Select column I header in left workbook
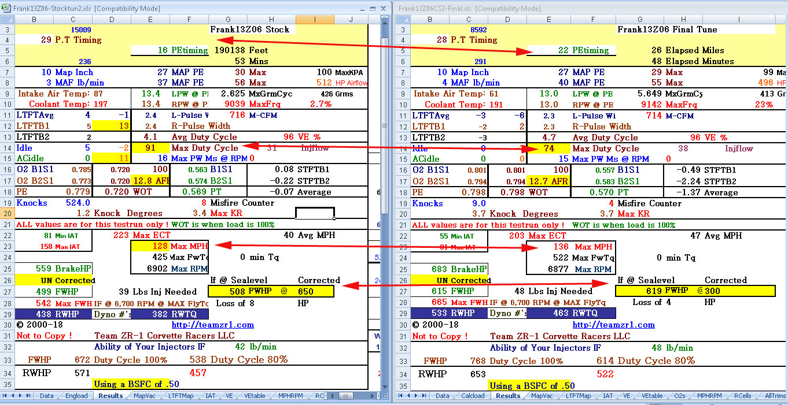Screen dimensions: 788x405 click(x=315, y=20)
